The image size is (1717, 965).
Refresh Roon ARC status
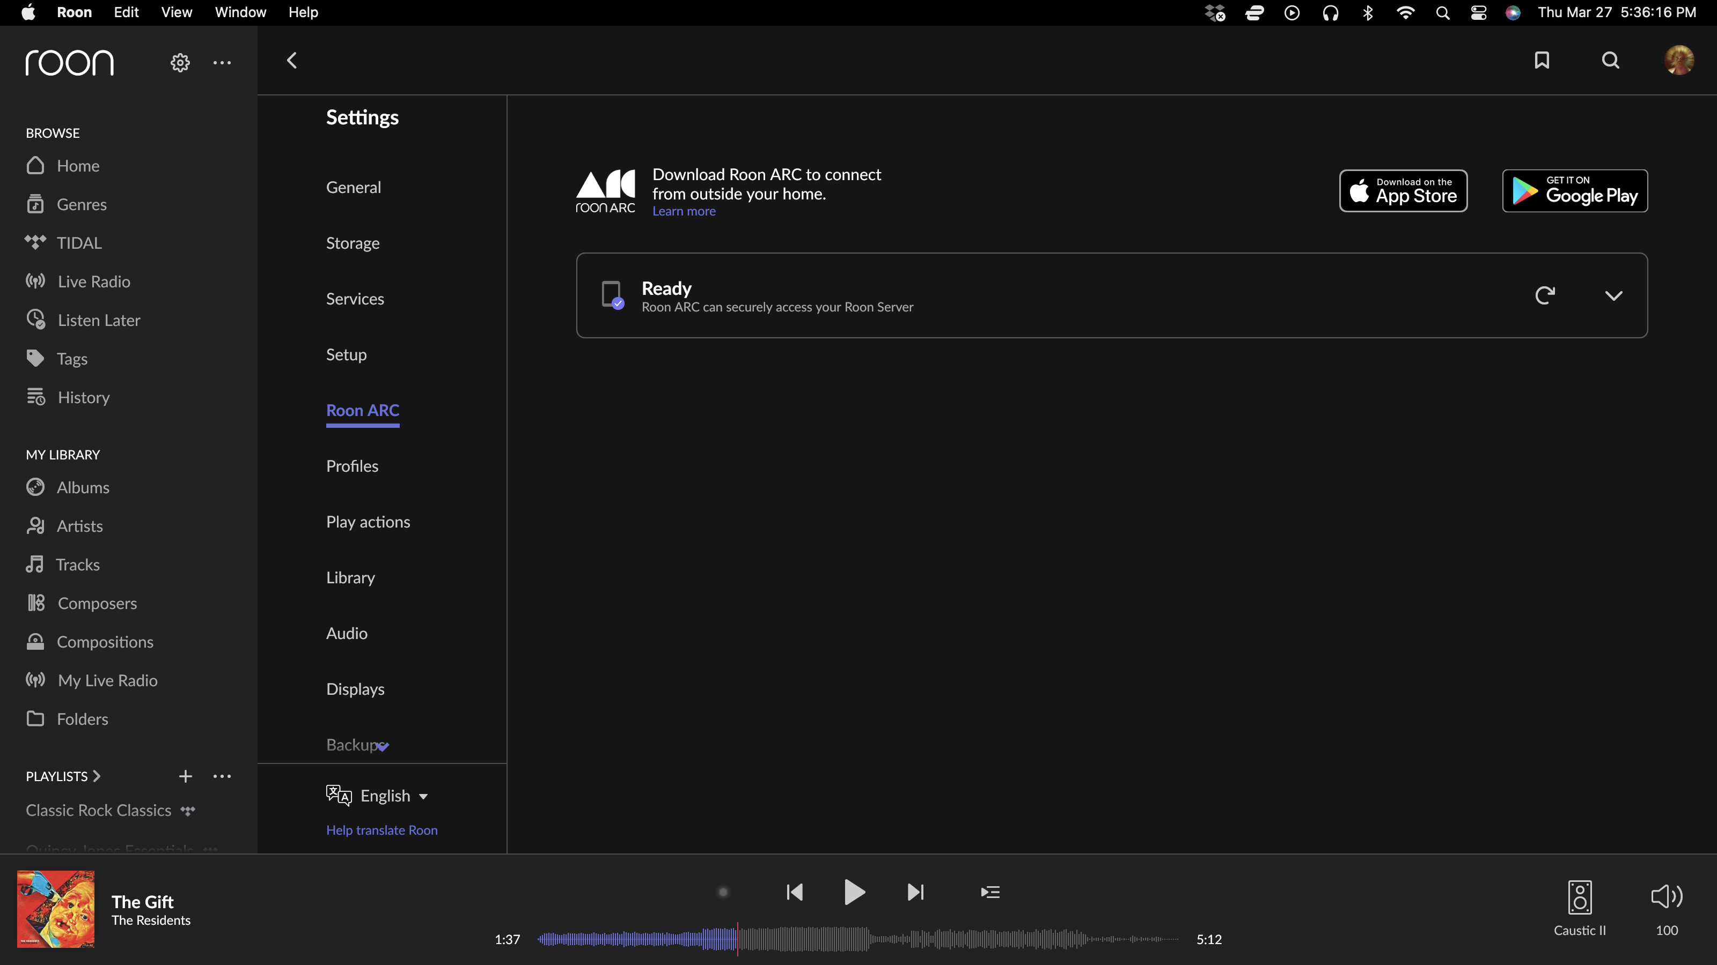[x=1545, y=295]
